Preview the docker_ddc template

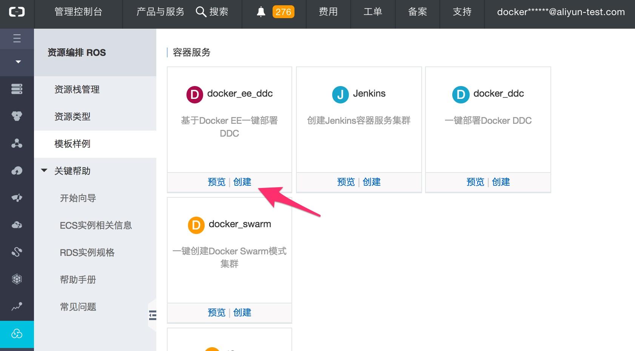tap(475, 182)
